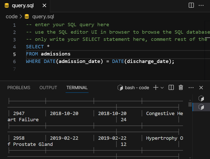Viewport: 210px width, 159px height.
Task: Click 'discharge_date' in the WHERE clause
Action: [x=148, y=61]
